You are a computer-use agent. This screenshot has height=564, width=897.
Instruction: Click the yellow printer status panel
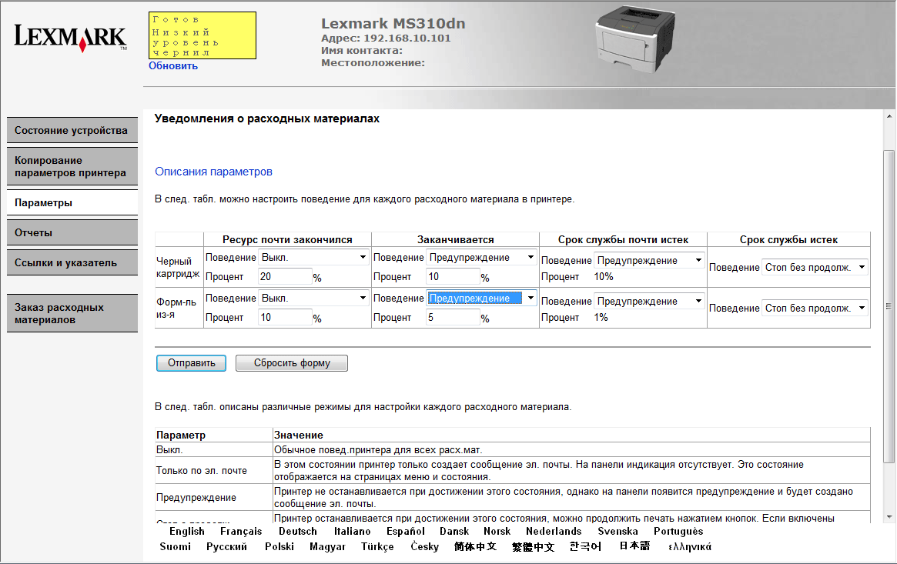point(202,35)
